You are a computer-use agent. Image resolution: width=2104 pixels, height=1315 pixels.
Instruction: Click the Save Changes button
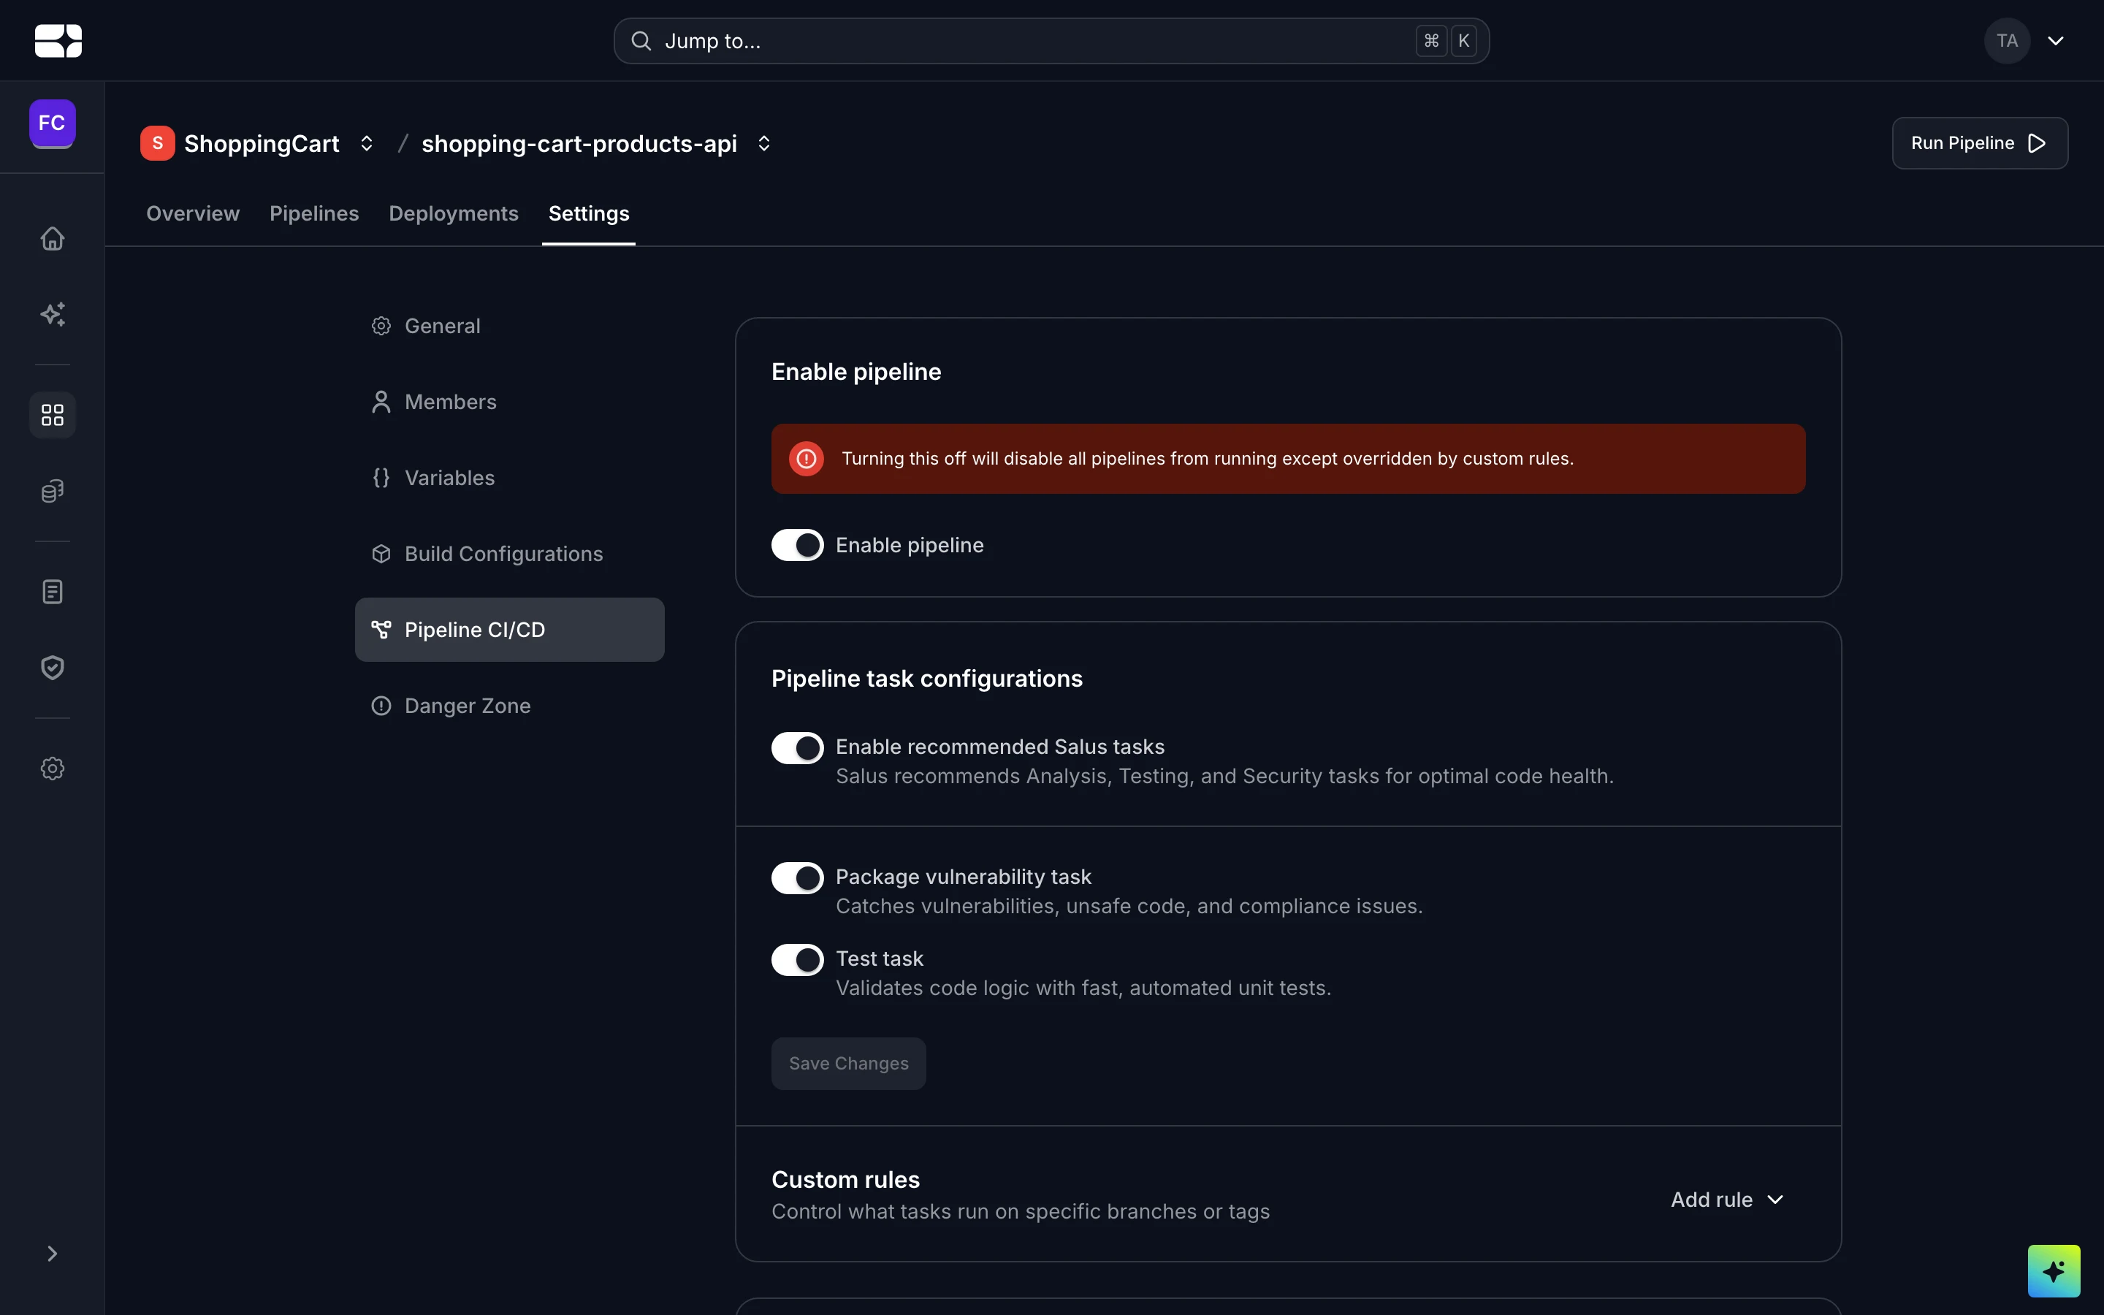849,1064
